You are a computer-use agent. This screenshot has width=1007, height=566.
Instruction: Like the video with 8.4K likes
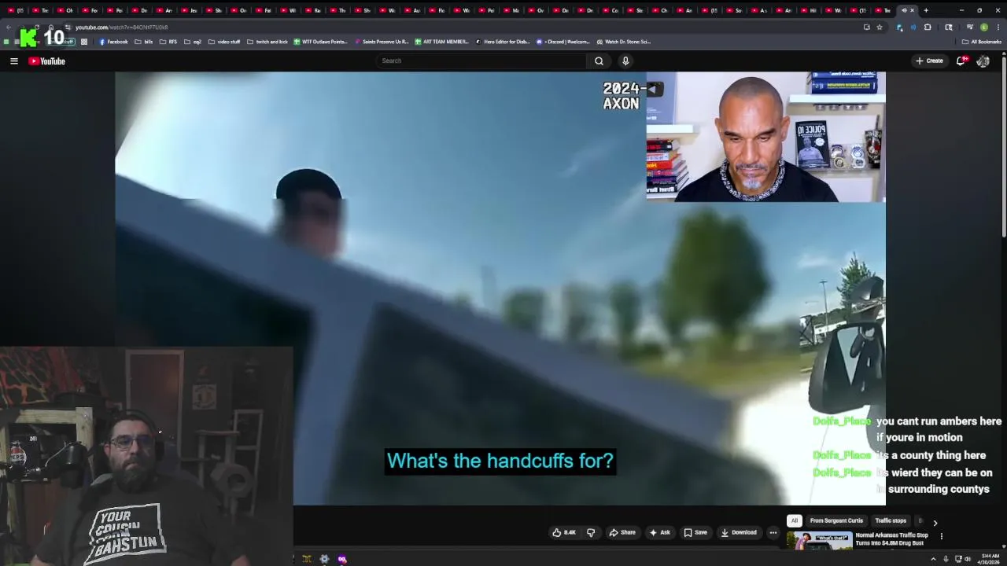coord(563,532)
